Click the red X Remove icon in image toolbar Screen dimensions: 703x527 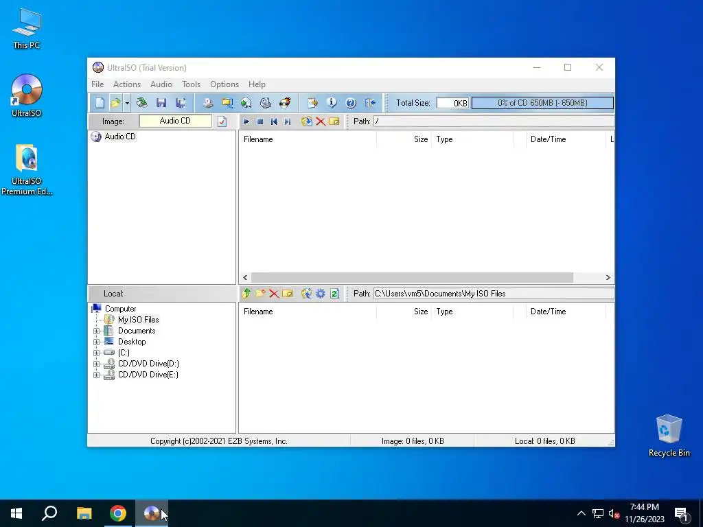click(x=321, y=121)
